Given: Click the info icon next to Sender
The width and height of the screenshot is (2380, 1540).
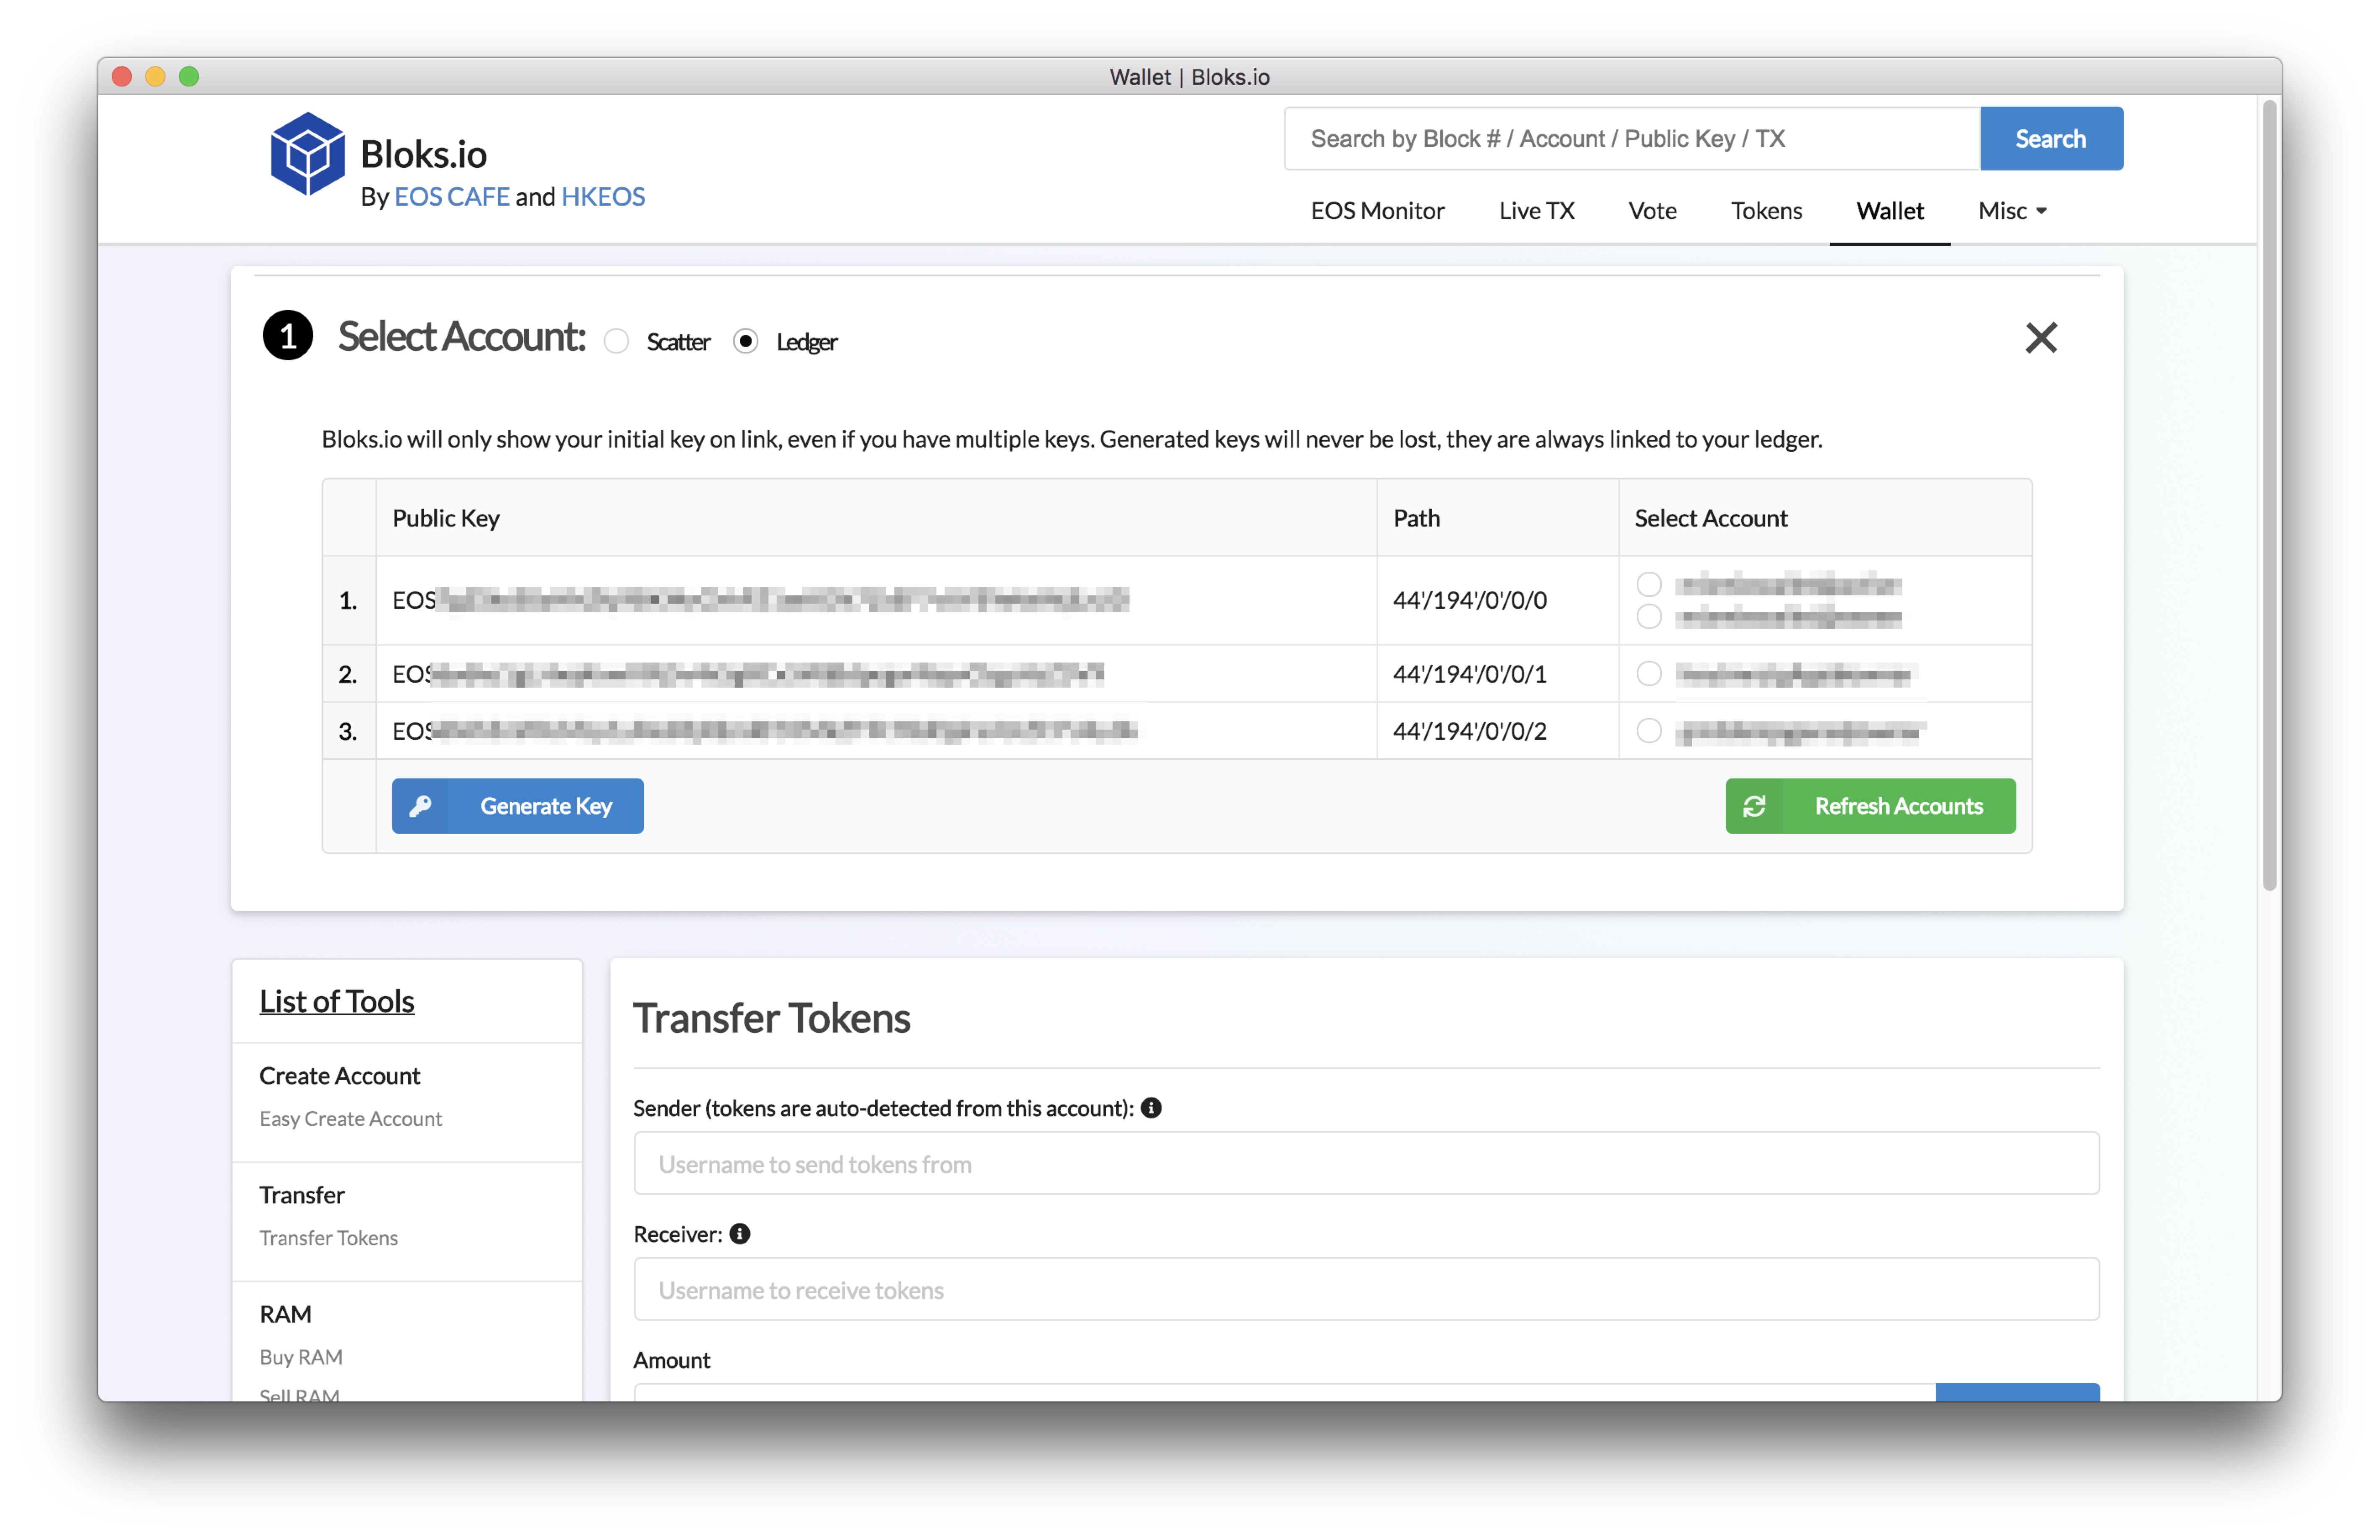Looking at the screenshot, I should [1151, 1108].
